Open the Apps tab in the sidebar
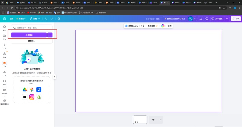 point(5,91)
